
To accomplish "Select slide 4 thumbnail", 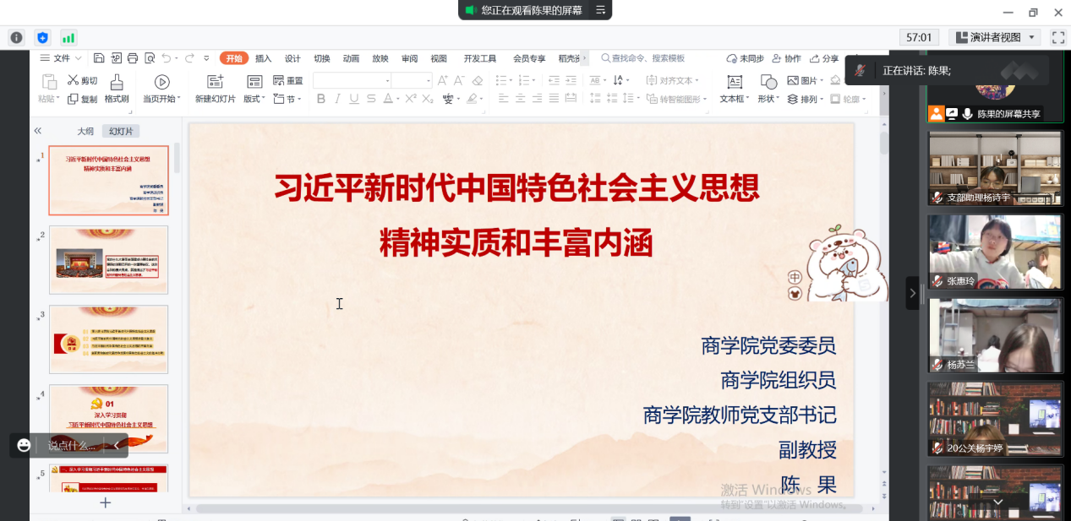I will (x=108, y=419).
